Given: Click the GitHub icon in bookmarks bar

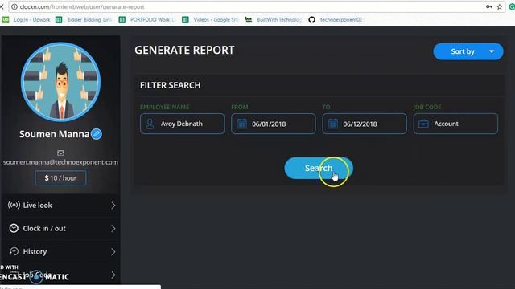Looking at the screenshot, I should pos(311,19).
